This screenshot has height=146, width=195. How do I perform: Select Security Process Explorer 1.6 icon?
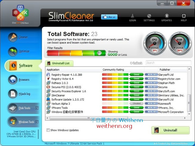click(x=48, y=91)
